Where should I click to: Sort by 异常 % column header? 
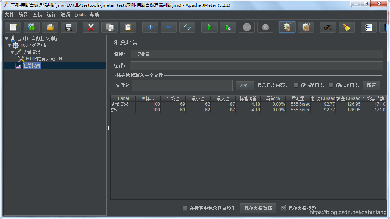(273, 98)
